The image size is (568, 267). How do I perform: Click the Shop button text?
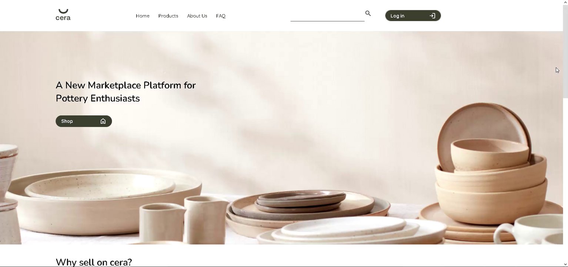67,121
